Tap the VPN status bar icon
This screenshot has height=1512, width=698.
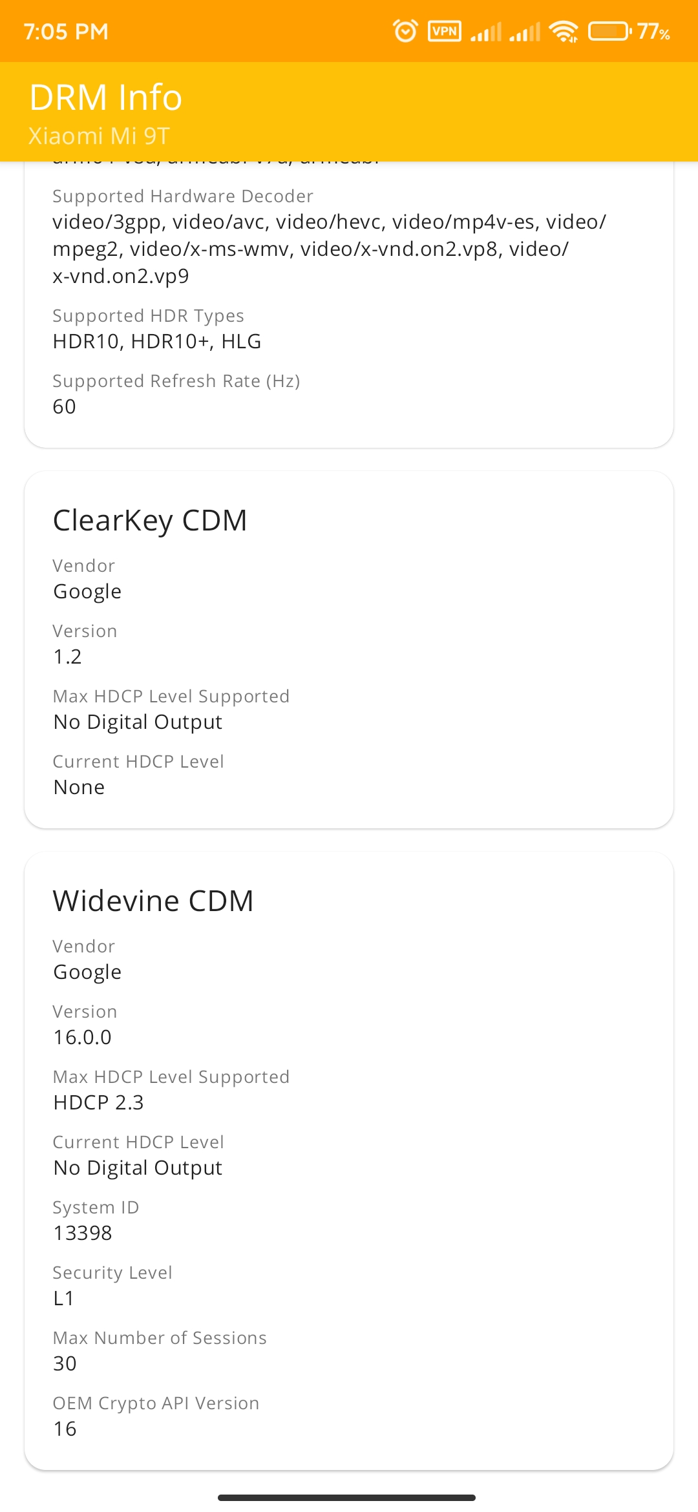(445, 31)
